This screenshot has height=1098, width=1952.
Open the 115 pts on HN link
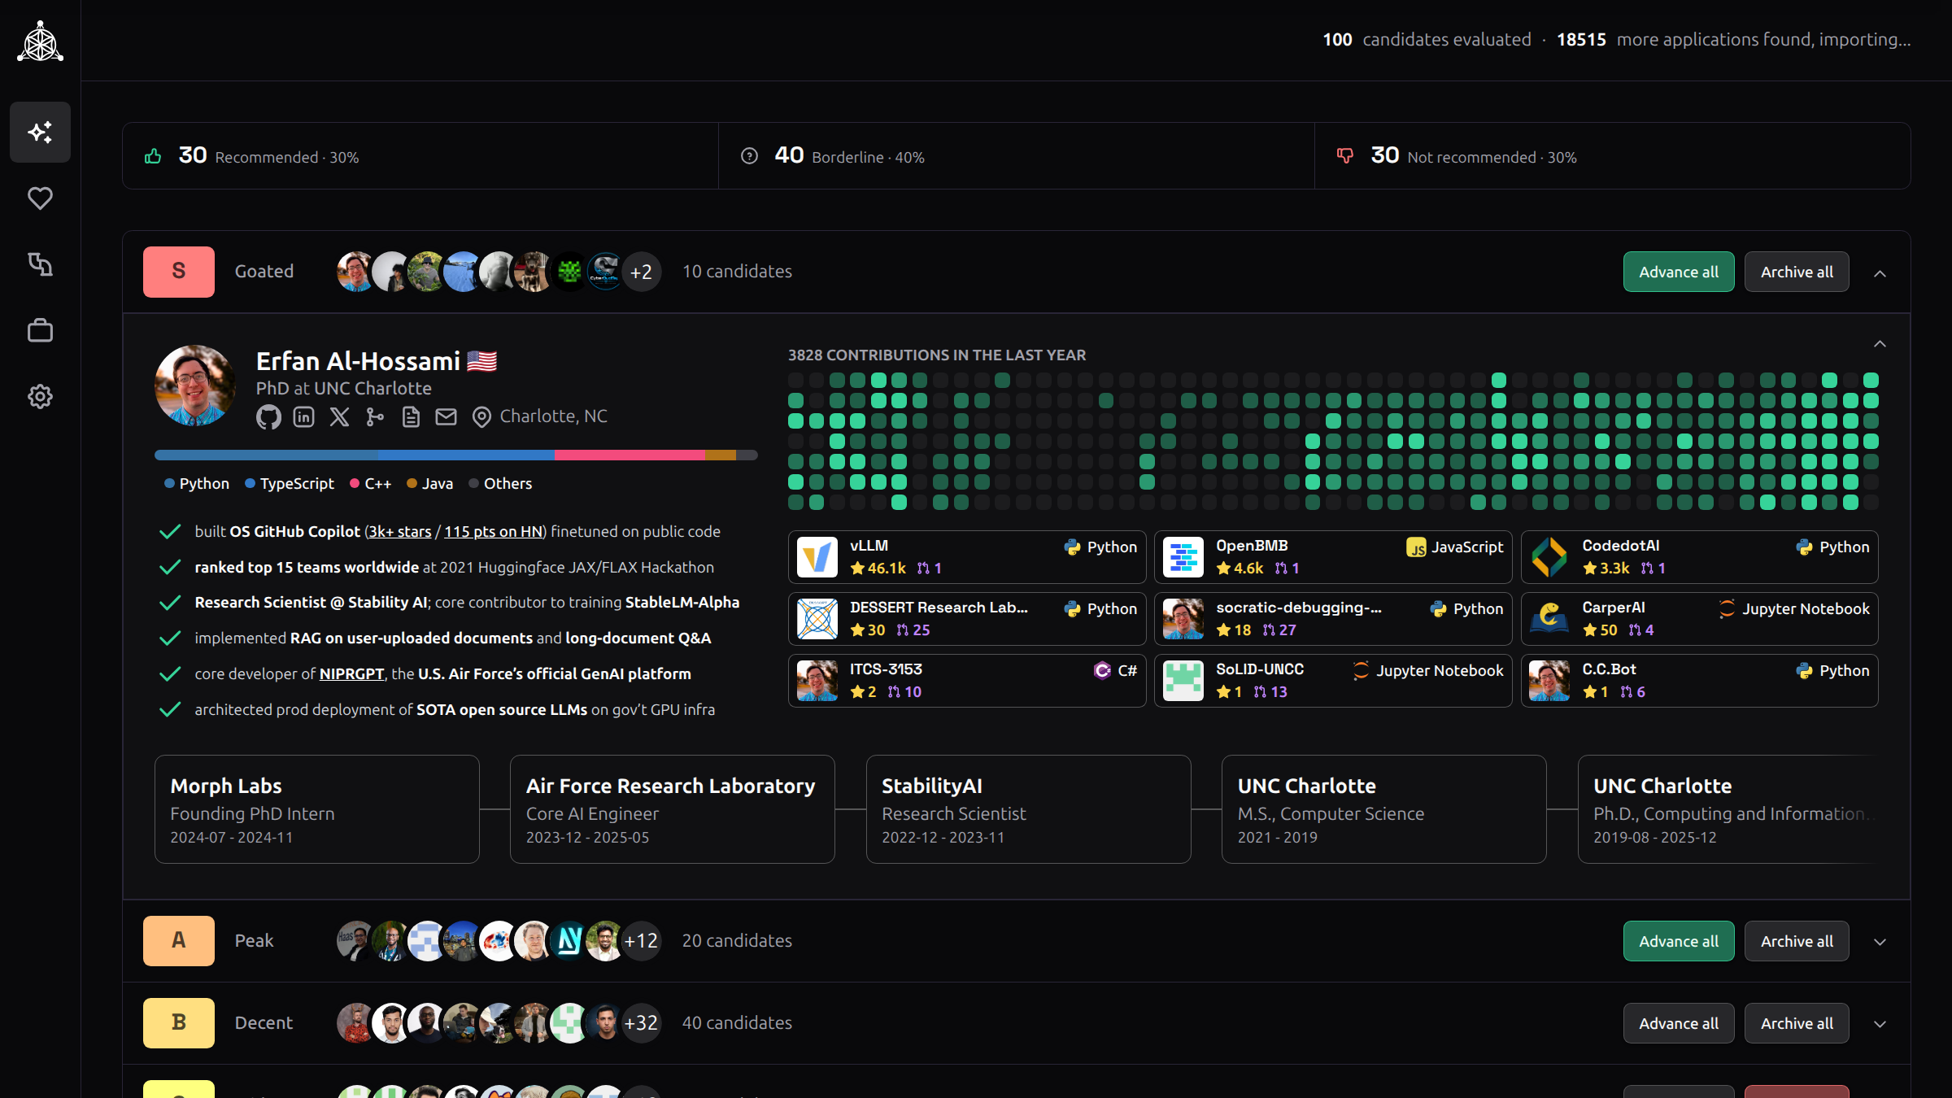[x=493, y=531]
